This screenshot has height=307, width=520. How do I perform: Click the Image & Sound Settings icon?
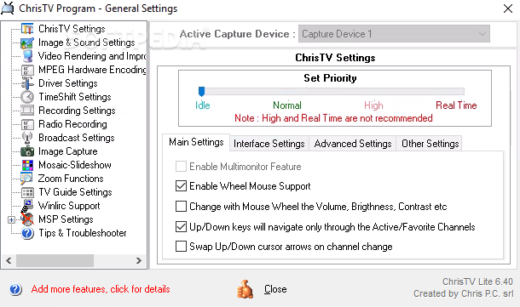point(27,43)
